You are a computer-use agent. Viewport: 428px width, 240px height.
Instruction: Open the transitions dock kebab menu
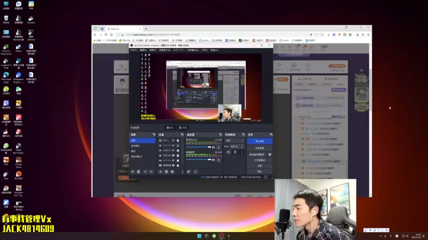click(x=242, y=152)
